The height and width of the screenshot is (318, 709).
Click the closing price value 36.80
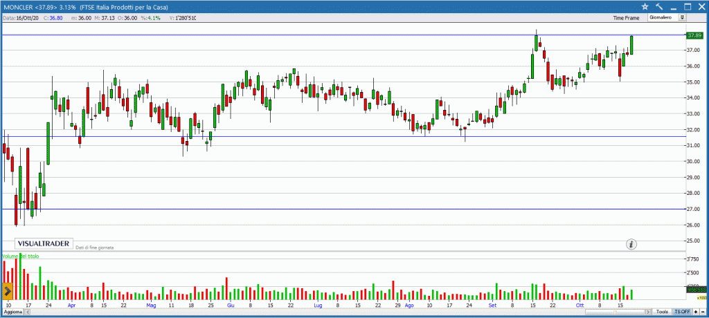tap(56, 18)
